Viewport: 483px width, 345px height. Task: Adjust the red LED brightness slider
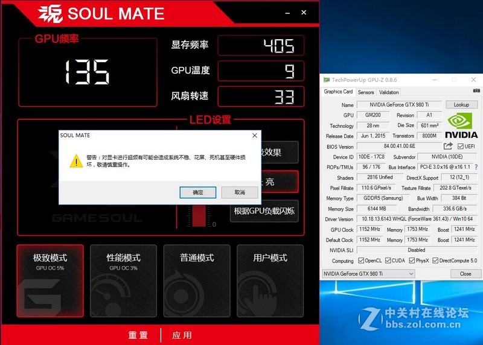(x=199, y=216)
